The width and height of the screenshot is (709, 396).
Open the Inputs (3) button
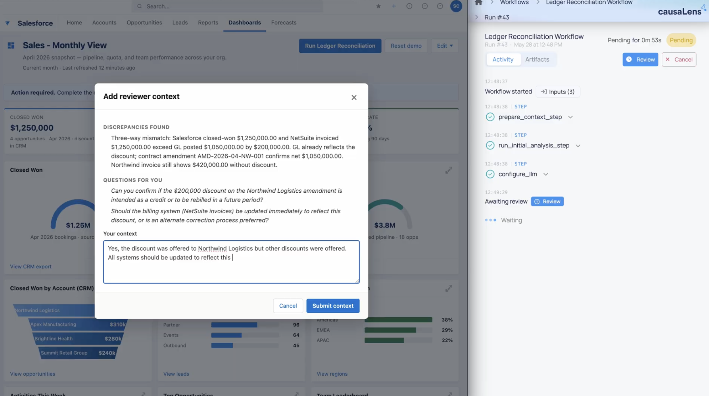(x=558, y=92)
